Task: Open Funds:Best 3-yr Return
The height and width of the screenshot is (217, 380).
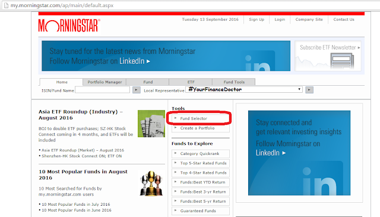Action: [201, 192]
